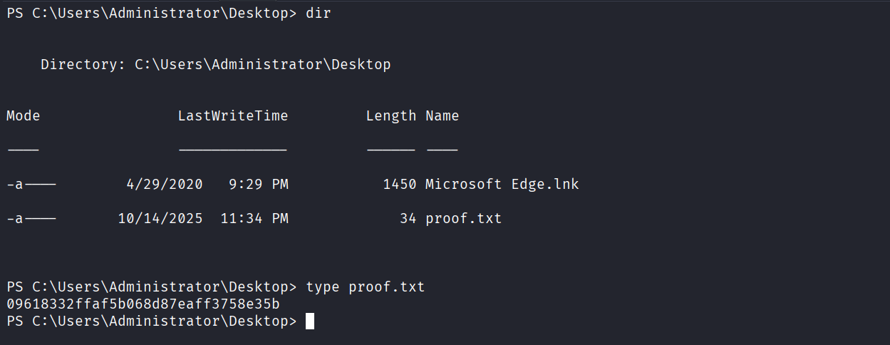890x345 pixels.
Task: Click the proof hash output string
Action: 143,304
